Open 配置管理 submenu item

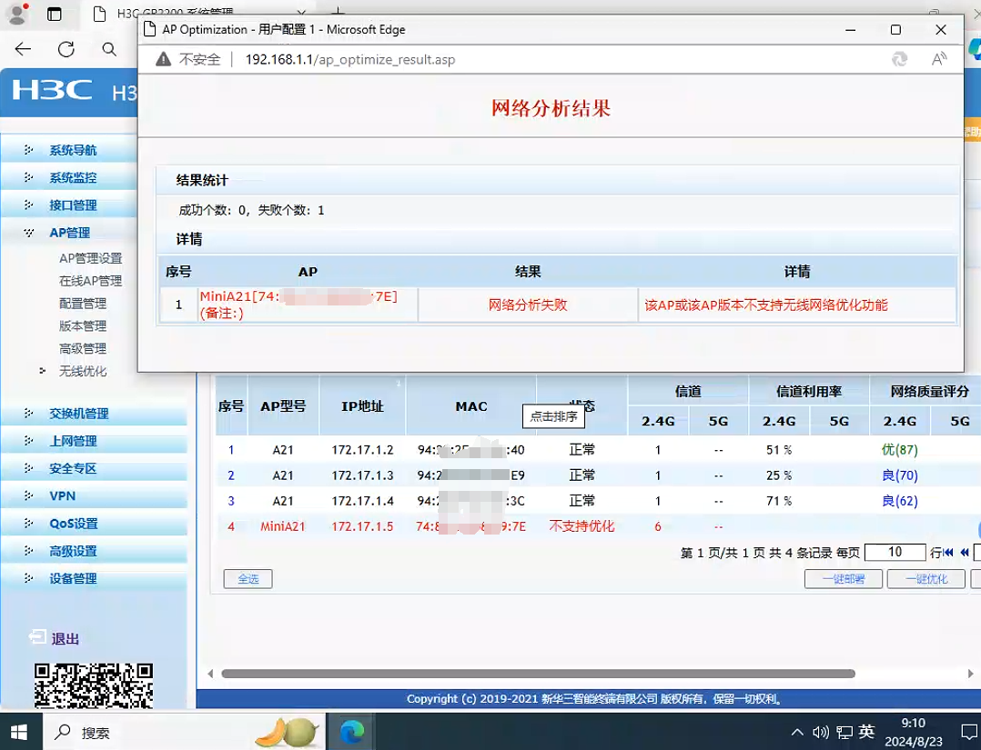point(83,303)
